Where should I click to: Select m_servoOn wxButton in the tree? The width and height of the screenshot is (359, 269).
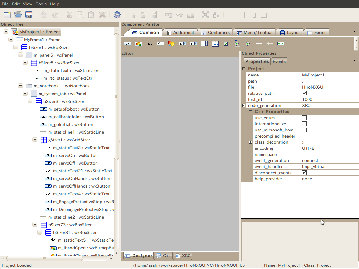[75, 156]
